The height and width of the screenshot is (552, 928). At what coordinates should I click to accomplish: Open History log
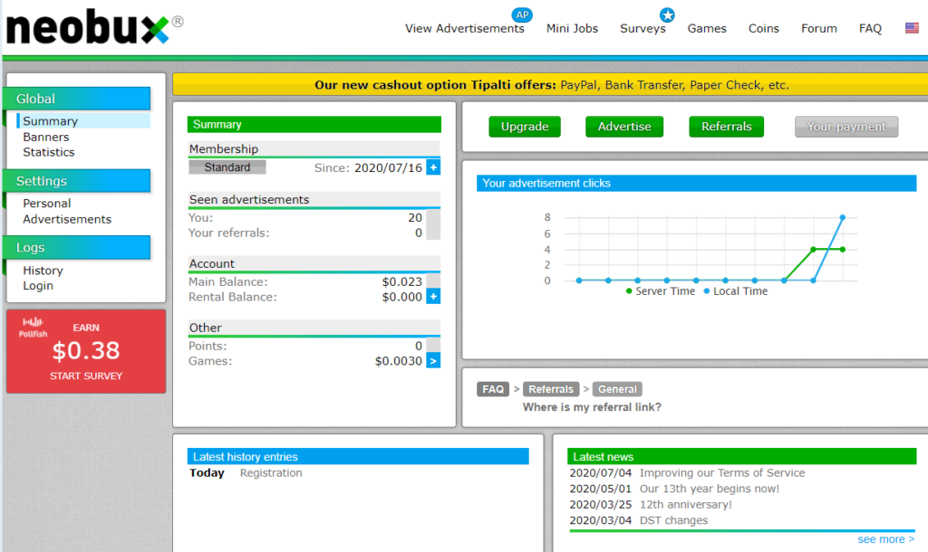click(x=43, y=270)
